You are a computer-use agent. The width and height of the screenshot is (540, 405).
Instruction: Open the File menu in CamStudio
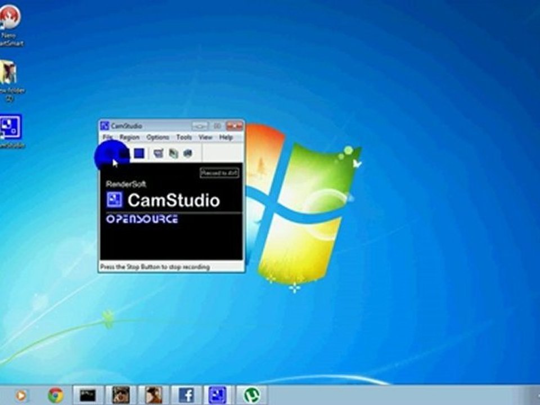click(x=107, y=137)
